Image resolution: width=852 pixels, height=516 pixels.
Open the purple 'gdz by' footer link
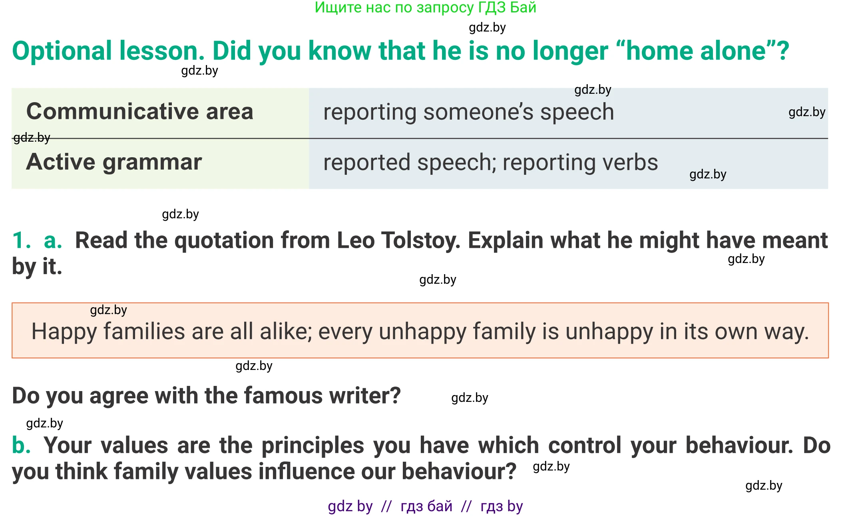pyautogui.click(x=350, y=506)
